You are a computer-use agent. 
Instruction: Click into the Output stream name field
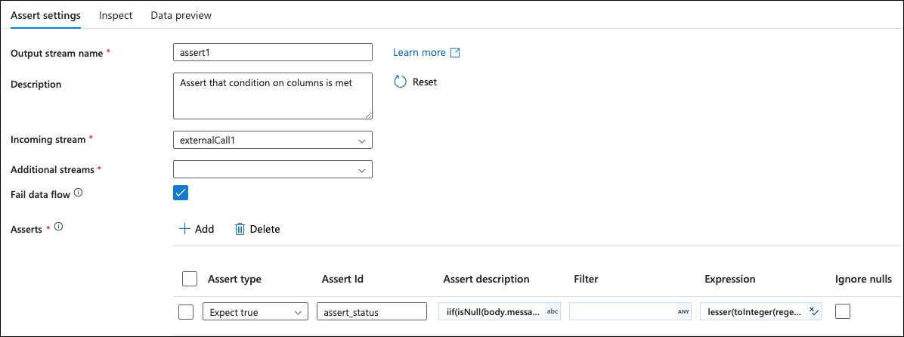(272, 52)
